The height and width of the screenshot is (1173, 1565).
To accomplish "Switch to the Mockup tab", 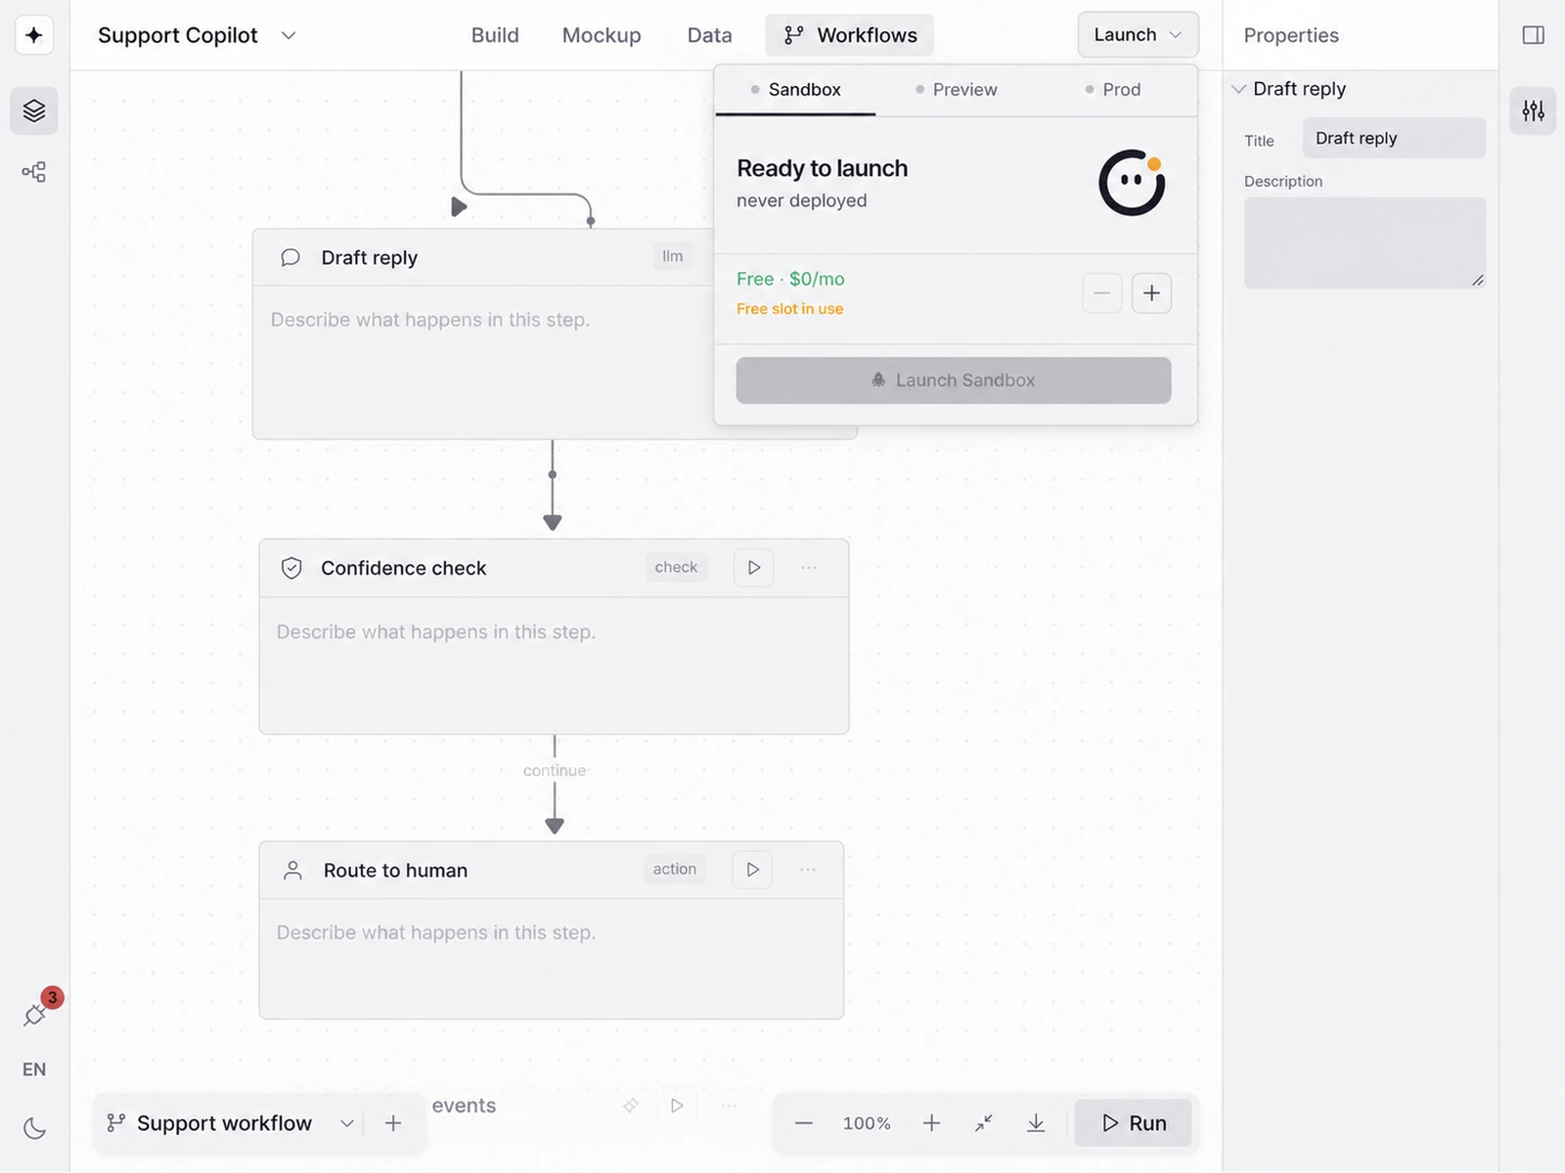I will [602, 35].
